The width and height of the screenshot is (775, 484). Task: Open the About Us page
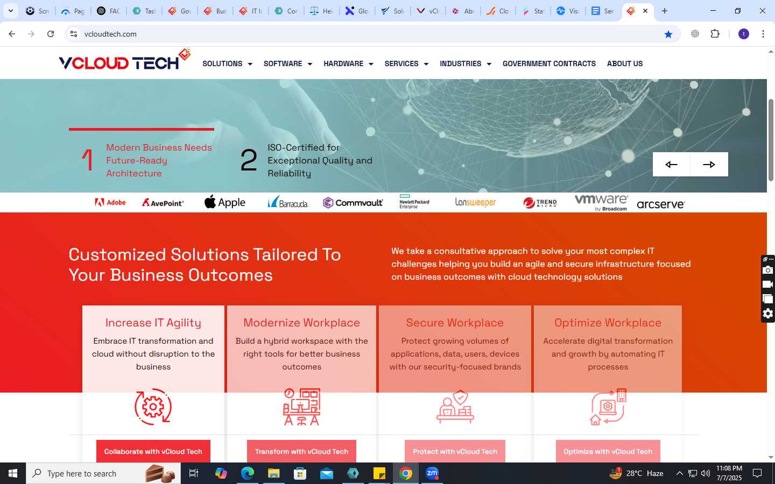[625, 63]
